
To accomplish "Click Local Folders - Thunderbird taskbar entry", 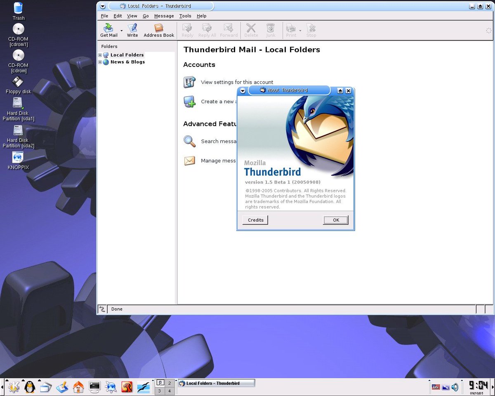I will tap(216, 383).
